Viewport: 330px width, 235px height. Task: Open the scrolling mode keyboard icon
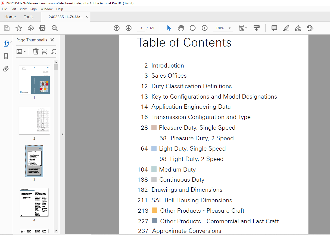(257, 28)
